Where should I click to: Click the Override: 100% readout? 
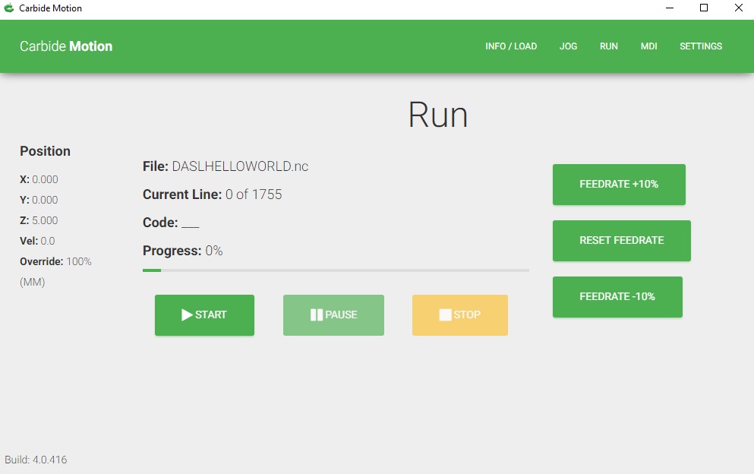click(55, 262)
